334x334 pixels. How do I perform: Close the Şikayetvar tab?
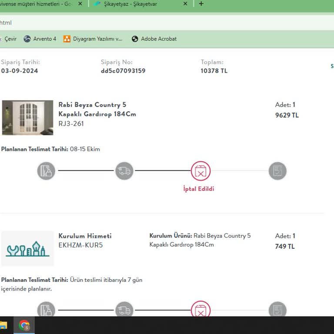185,3
